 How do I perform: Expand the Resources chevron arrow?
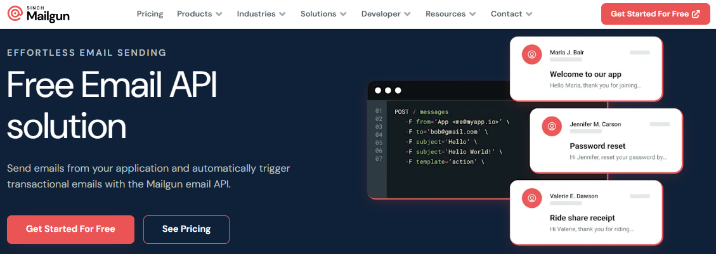click(472, 14)
